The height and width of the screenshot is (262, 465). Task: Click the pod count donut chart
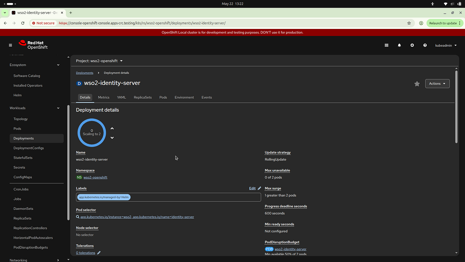click(92, 132)
